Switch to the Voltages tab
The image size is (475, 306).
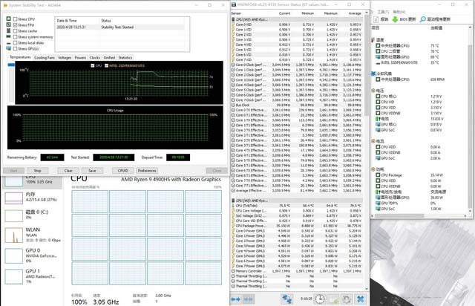tap(65, 58)
